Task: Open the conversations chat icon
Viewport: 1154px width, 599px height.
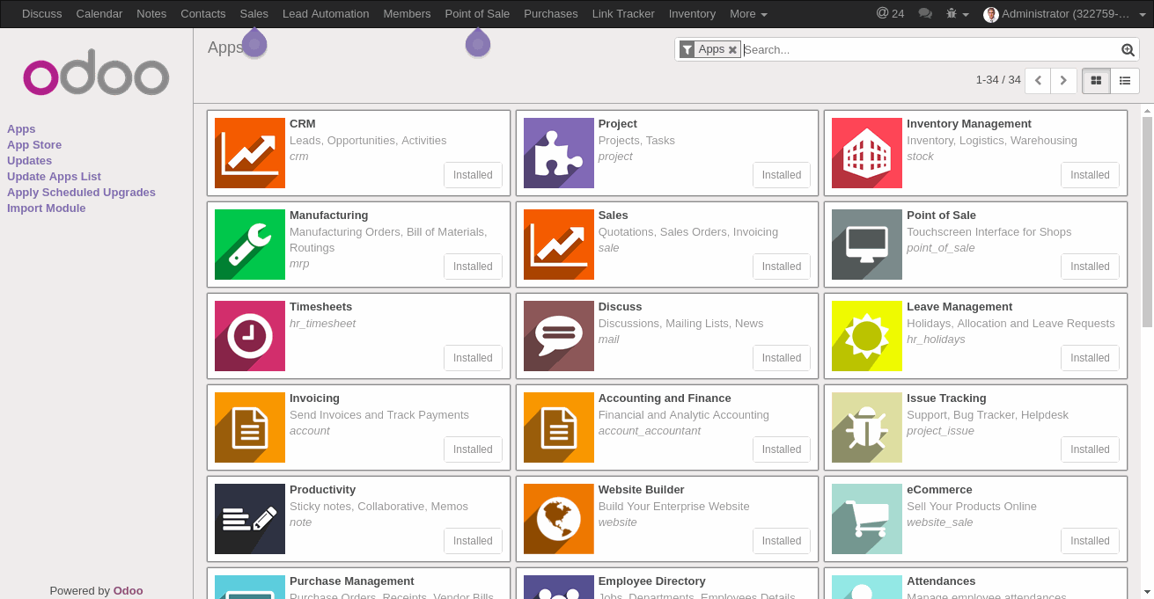Action: point(925,14)
